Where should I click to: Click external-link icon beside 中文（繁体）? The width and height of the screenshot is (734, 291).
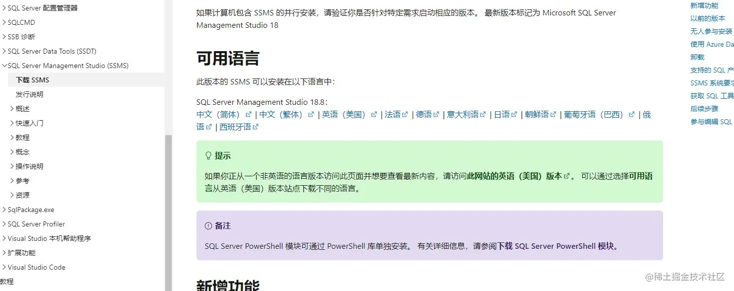click(311, 115)
